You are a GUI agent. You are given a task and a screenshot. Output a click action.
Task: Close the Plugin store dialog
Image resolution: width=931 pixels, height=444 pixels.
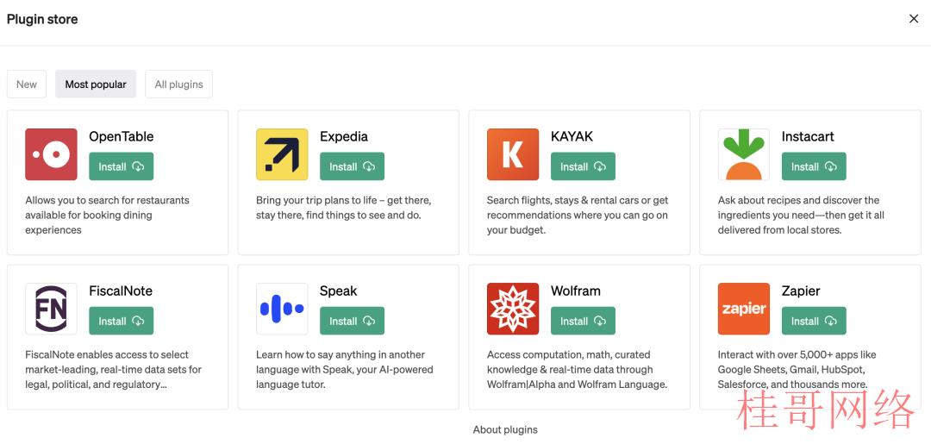[x=914, y=19]
